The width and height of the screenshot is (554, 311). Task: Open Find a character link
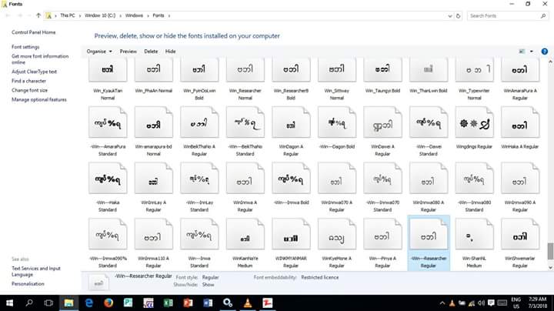pos(28,81)
